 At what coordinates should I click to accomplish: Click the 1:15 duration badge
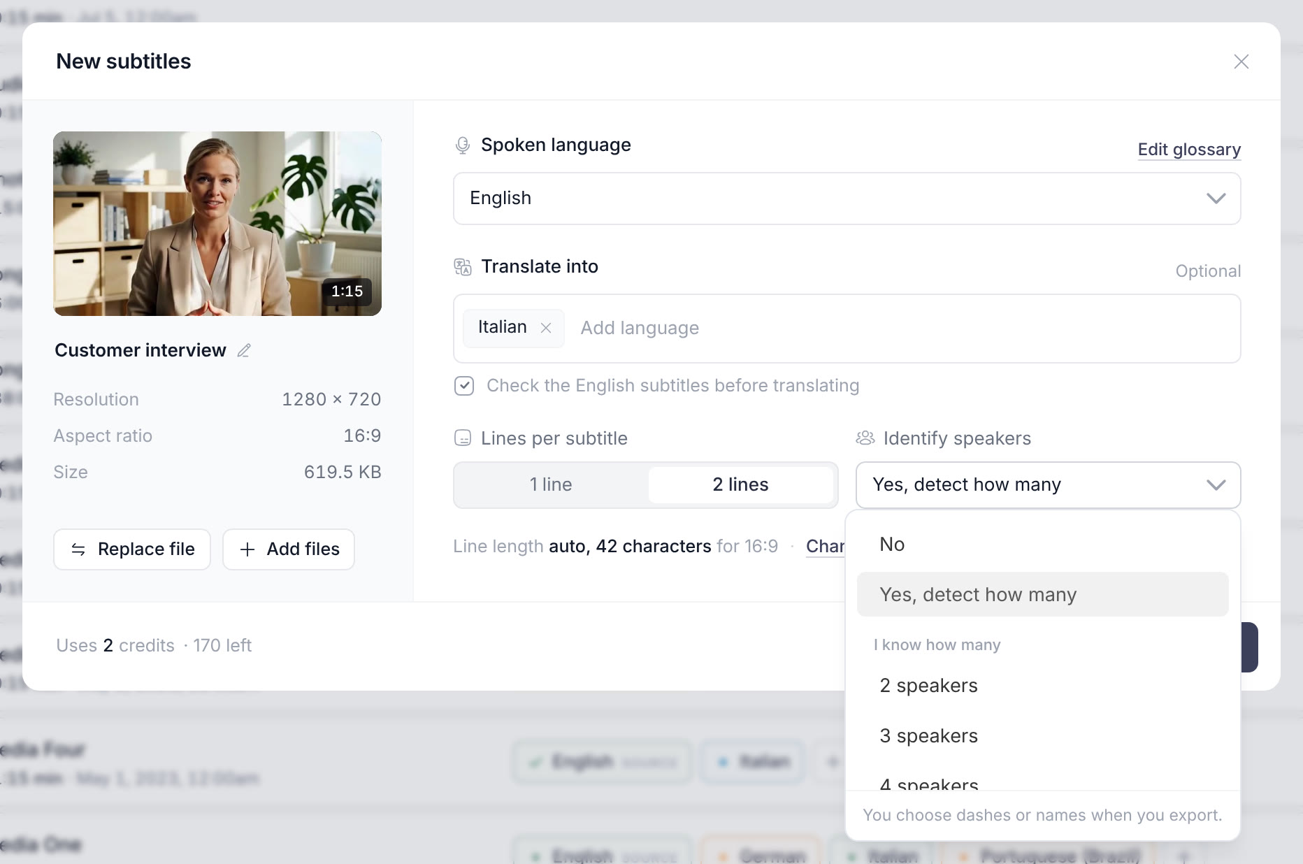pos(347,291)
